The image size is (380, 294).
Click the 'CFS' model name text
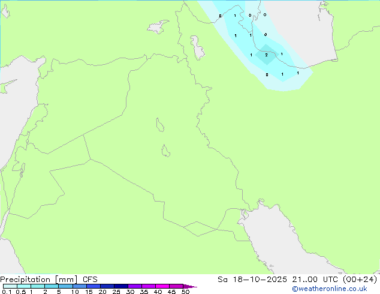(x=90, y=280)
